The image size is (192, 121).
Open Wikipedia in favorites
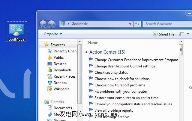point(61,89)
